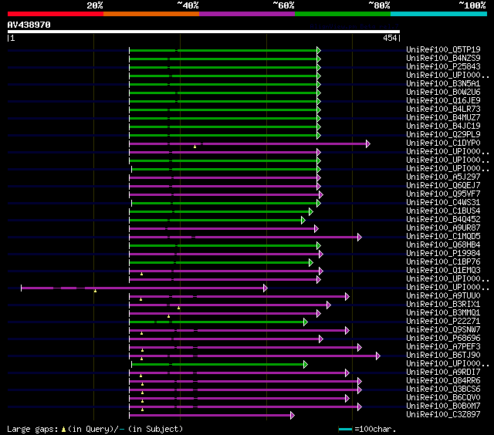Click the UniRef100_C1BUS4 entry

click(x=443, y=211)
